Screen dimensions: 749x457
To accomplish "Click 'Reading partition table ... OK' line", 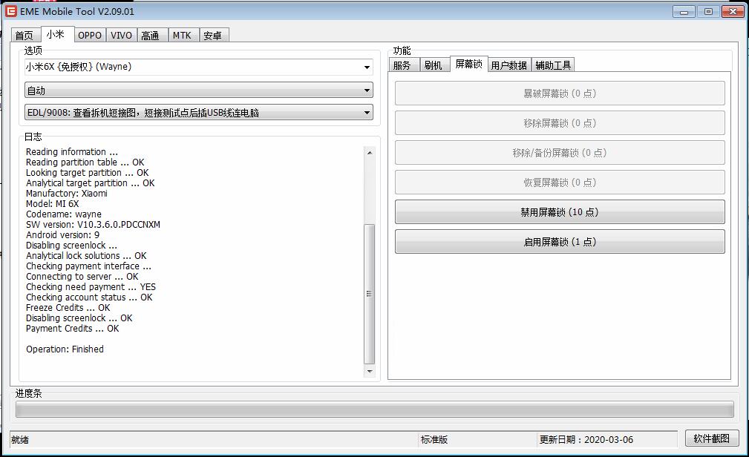I will click(85, 162).
